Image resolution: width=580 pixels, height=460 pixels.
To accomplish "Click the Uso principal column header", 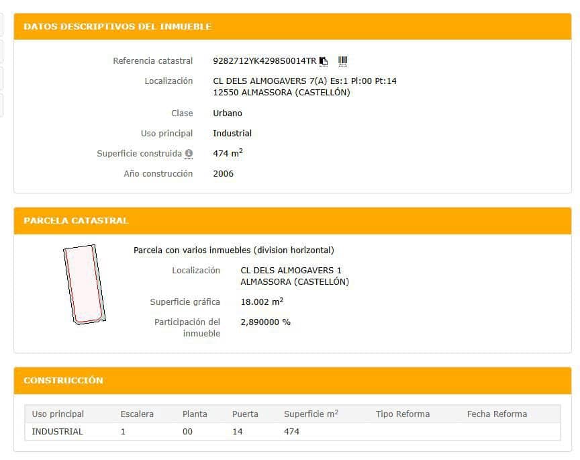I will pyautogui.click(x=58, y=414).
